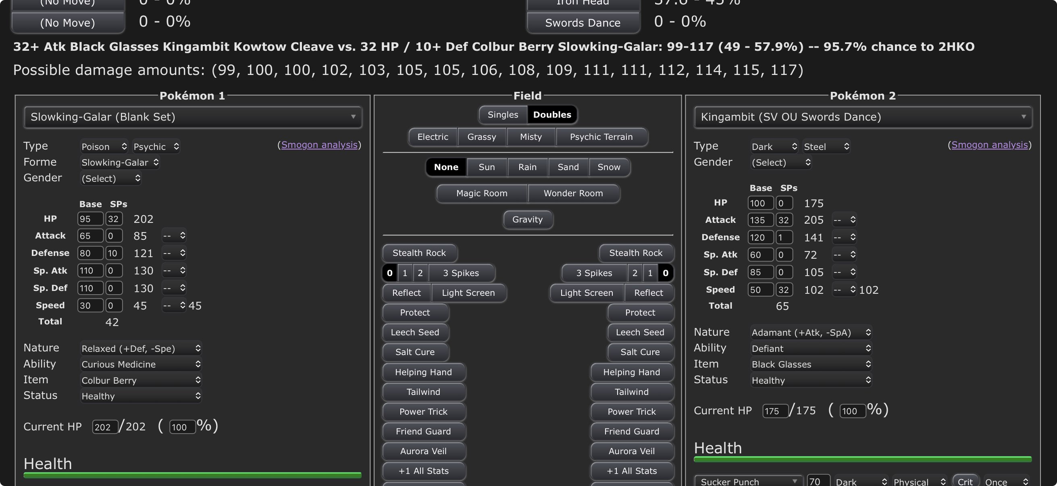This screenshot has height=486, width=1057.
Task: Switch field format to Singles
Action: pyautogui.click(x=503, y=115)
